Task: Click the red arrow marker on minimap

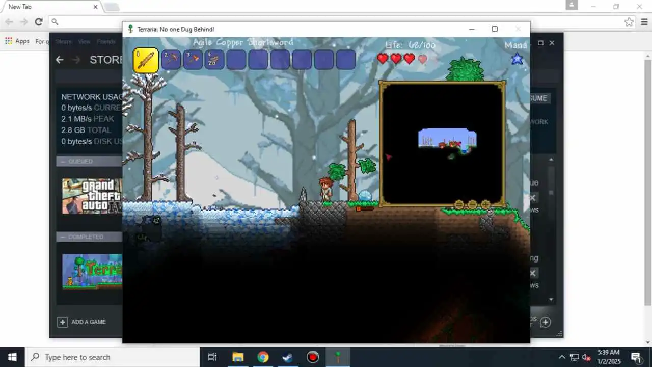Action: 389,157
